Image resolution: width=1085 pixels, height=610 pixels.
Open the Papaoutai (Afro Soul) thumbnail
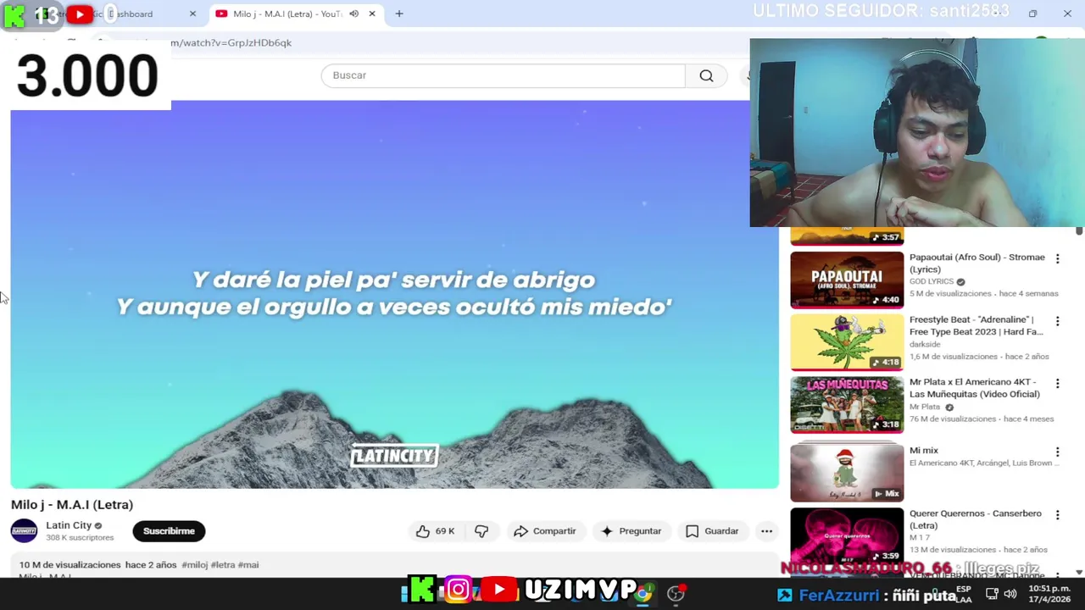tap(847, 280)
